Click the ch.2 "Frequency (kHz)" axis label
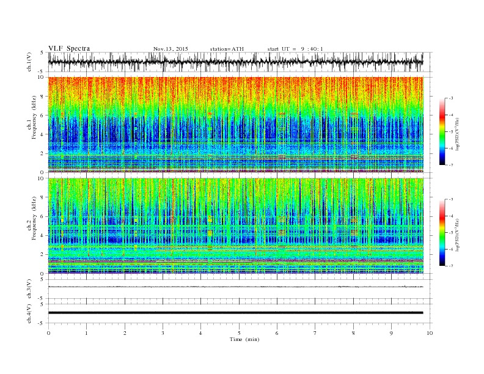 [34, 218]
